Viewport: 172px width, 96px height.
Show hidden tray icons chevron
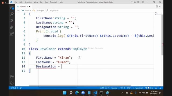click(x=123, y=93)
